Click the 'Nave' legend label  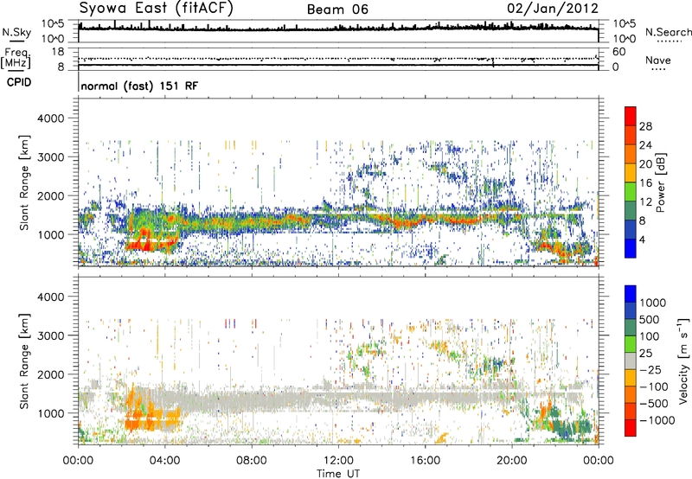pyautogui.click(x=658, y=60)
